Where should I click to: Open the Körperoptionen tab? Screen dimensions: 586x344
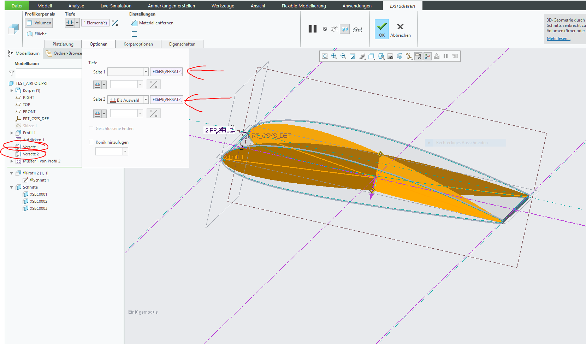point(138,44)
